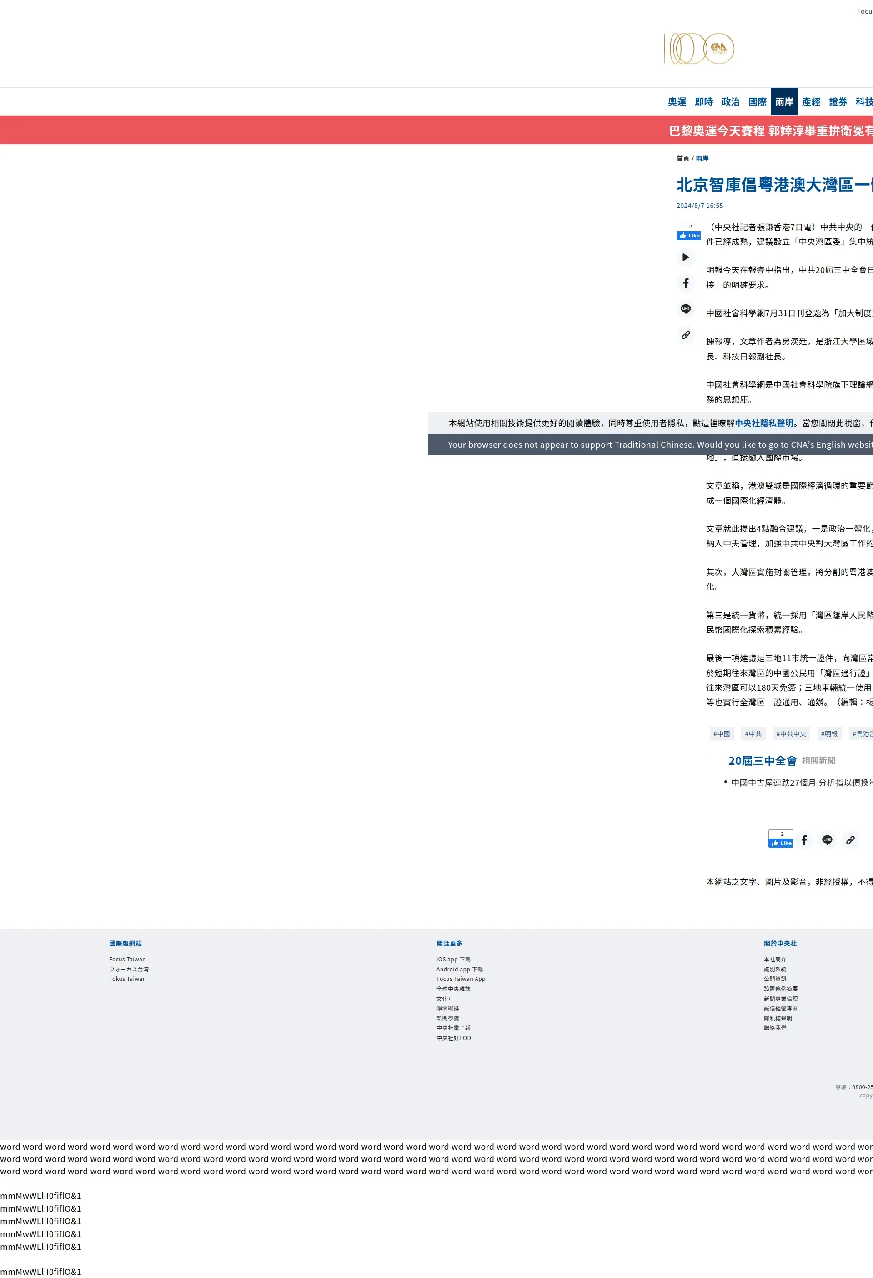Image resolution: width=873 pixels, height=1278 pixels.
Task: Open the 政治 navigation tab
Action: click(x=730, y=102)
